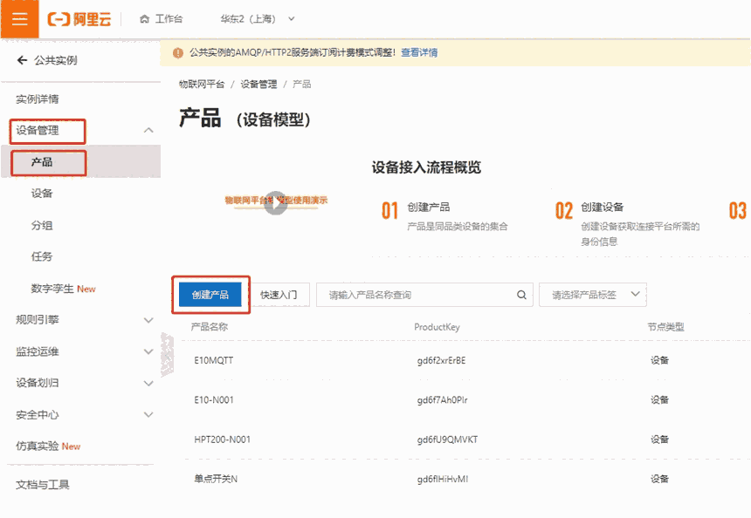
Task: Click the 快速入门 button
Action: tap(279, 295)
